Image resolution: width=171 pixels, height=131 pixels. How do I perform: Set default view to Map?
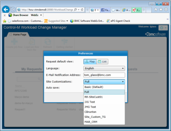tap(90, 62)
